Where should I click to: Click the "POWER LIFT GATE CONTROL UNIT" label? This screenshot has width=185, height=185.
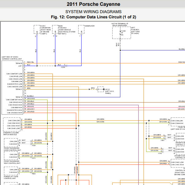tap(11, 177)
